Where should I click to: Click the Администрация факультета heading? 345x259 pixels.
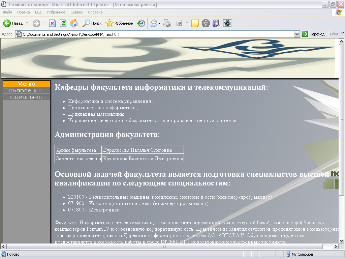[x=107, y=134]
